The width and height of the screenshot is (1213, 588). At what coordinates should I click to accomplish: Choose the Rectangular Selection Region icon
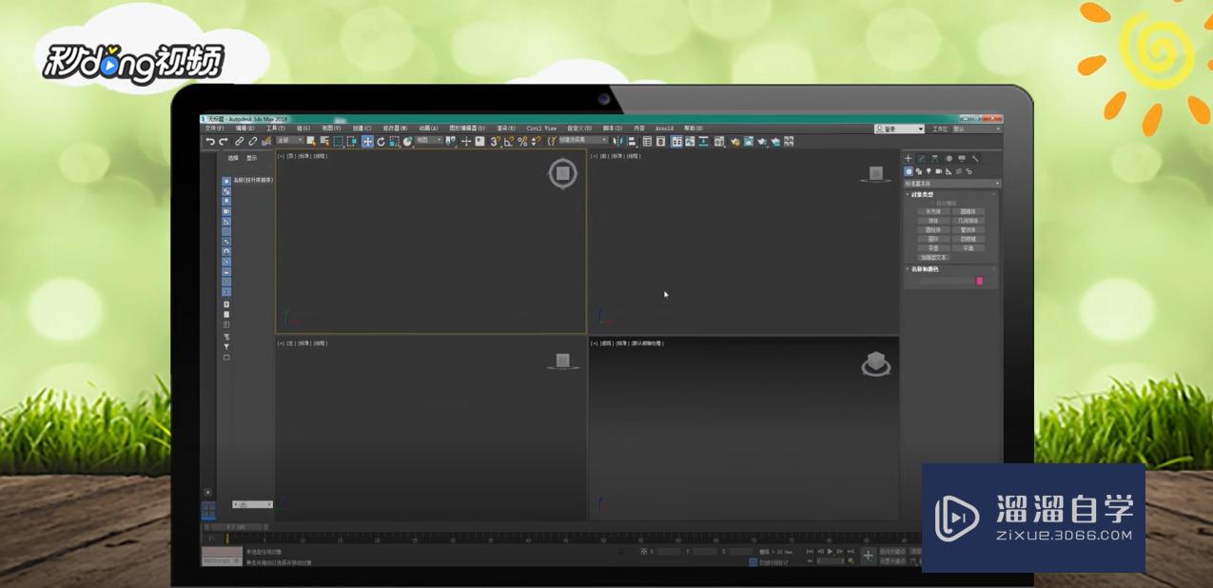click(338, 141)
